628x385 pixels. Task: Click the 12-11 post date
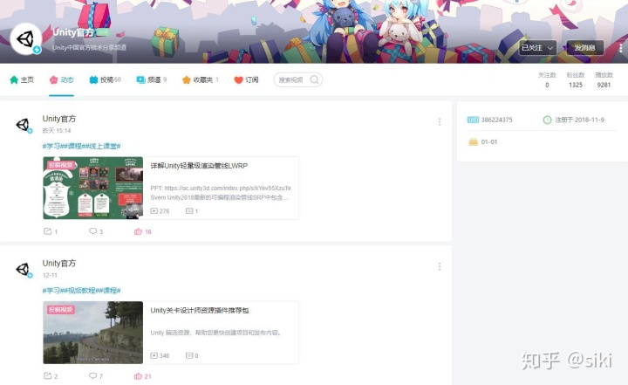[50, 275]
